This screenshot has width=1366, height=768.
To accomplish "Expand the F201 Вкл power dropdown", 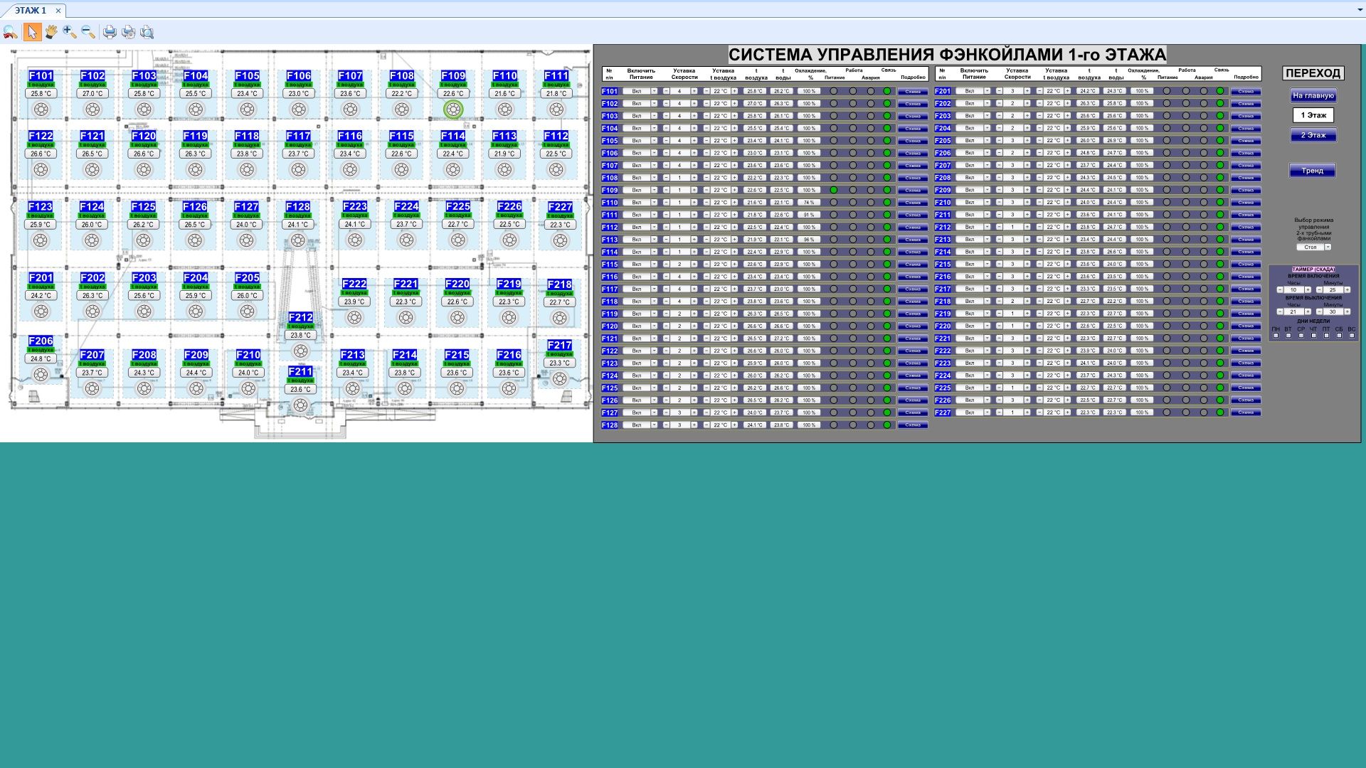I will coord(987,91).
